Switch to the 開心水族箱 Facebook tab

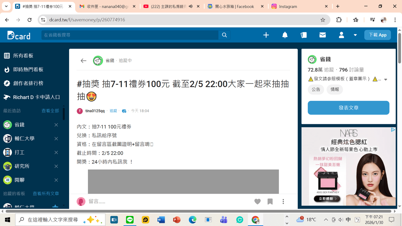(236, 6)
